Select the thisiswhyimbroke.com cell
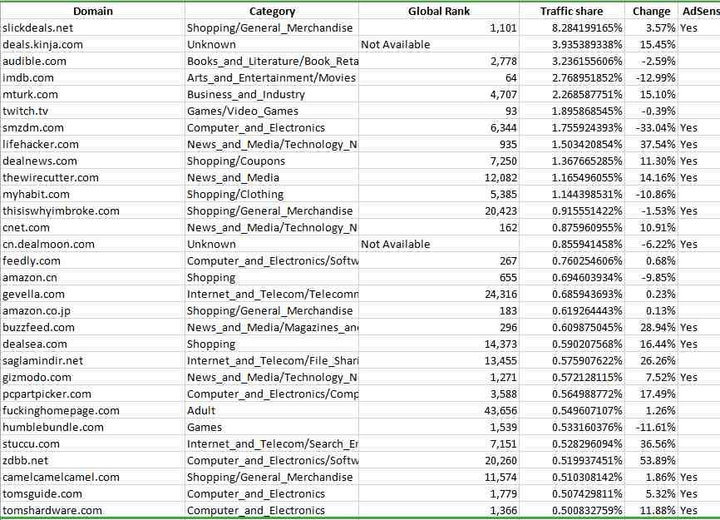The width and height of the screenshot is (720, 520). point(92,210)
